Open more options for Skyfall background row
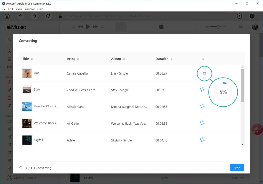Image resolution: width=263 pixels, height=184 pixels. [x=243, y=178]
